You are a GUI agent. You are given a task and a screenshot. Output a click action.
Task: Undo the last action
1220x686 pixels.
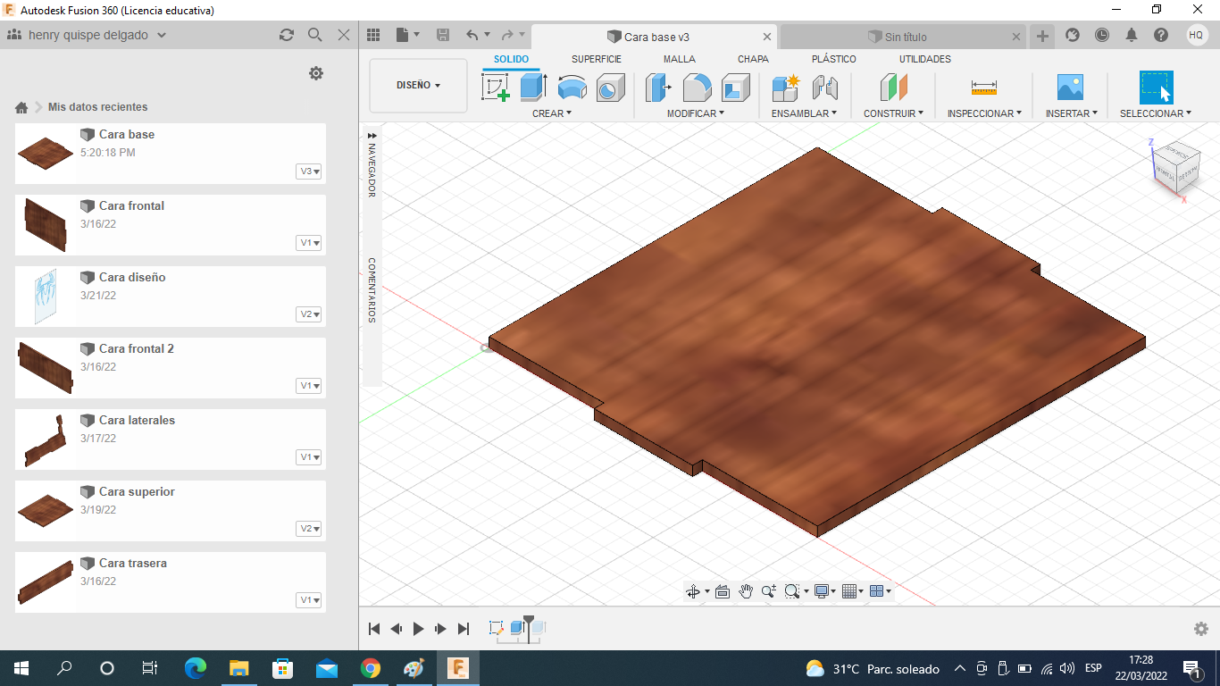point(472,35)
